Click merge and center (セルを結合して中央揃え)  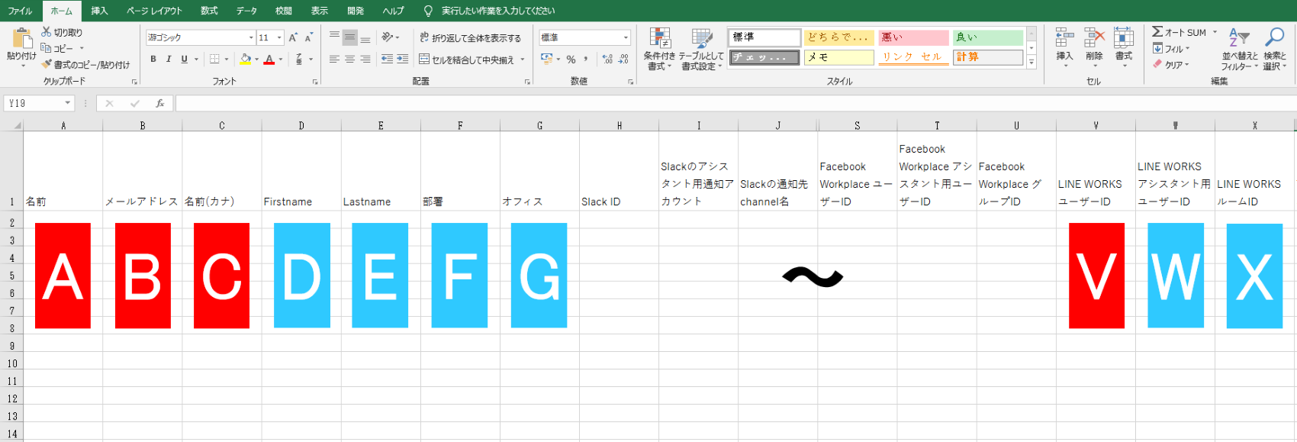[x=467, y=60]
